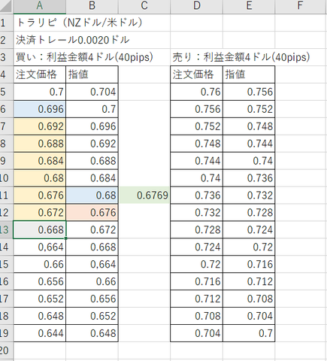Select column A header
The height and width of the screenshot is (361, 327).
coord(40,6)
